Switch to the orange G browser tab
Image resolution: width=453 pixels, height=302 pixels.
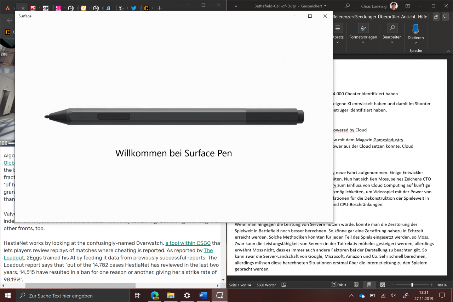click(84, 8)
